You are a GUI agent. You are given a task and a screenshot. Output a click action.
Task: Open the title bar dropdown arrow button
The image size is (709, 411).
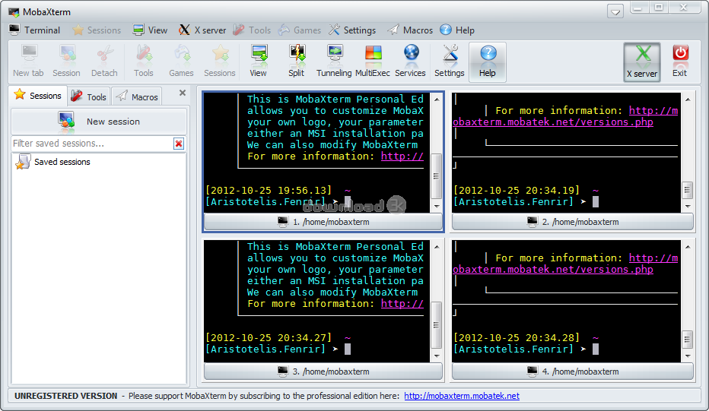click(615, 11)
